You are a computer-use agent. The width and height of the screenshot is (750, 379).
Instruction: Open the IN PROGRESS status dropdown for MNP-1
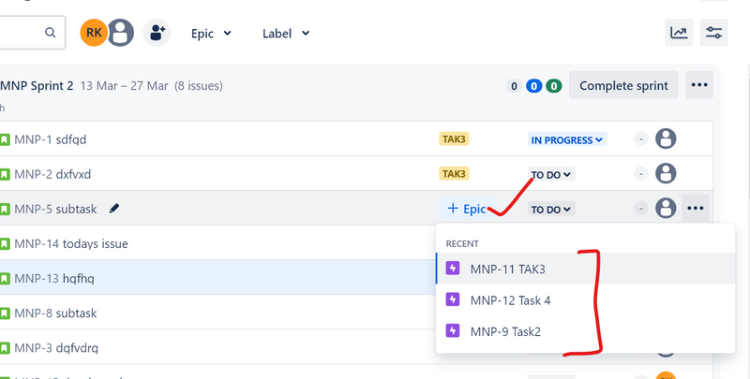568,140
